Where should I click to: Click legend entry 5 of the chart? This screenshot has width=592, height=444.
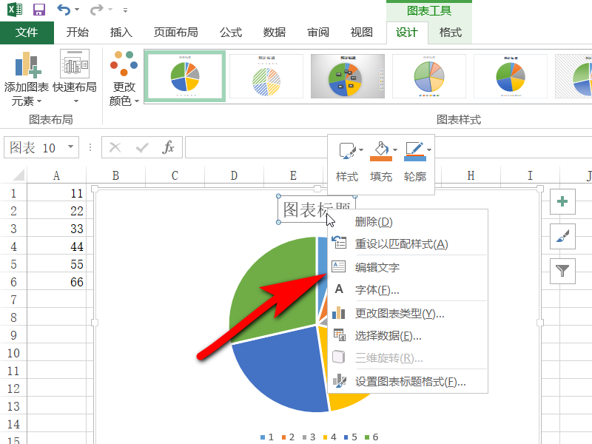[x=350, y=437]
